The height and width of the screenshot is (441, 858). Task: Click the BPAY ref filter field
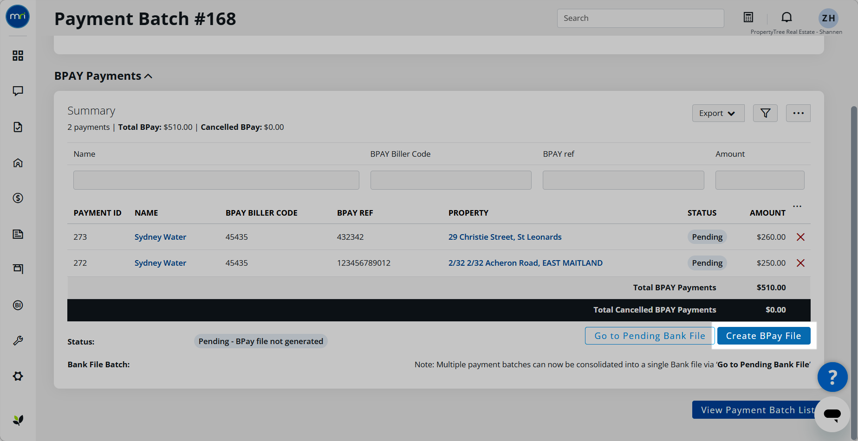pyautogui.click(x=623, y=180)
